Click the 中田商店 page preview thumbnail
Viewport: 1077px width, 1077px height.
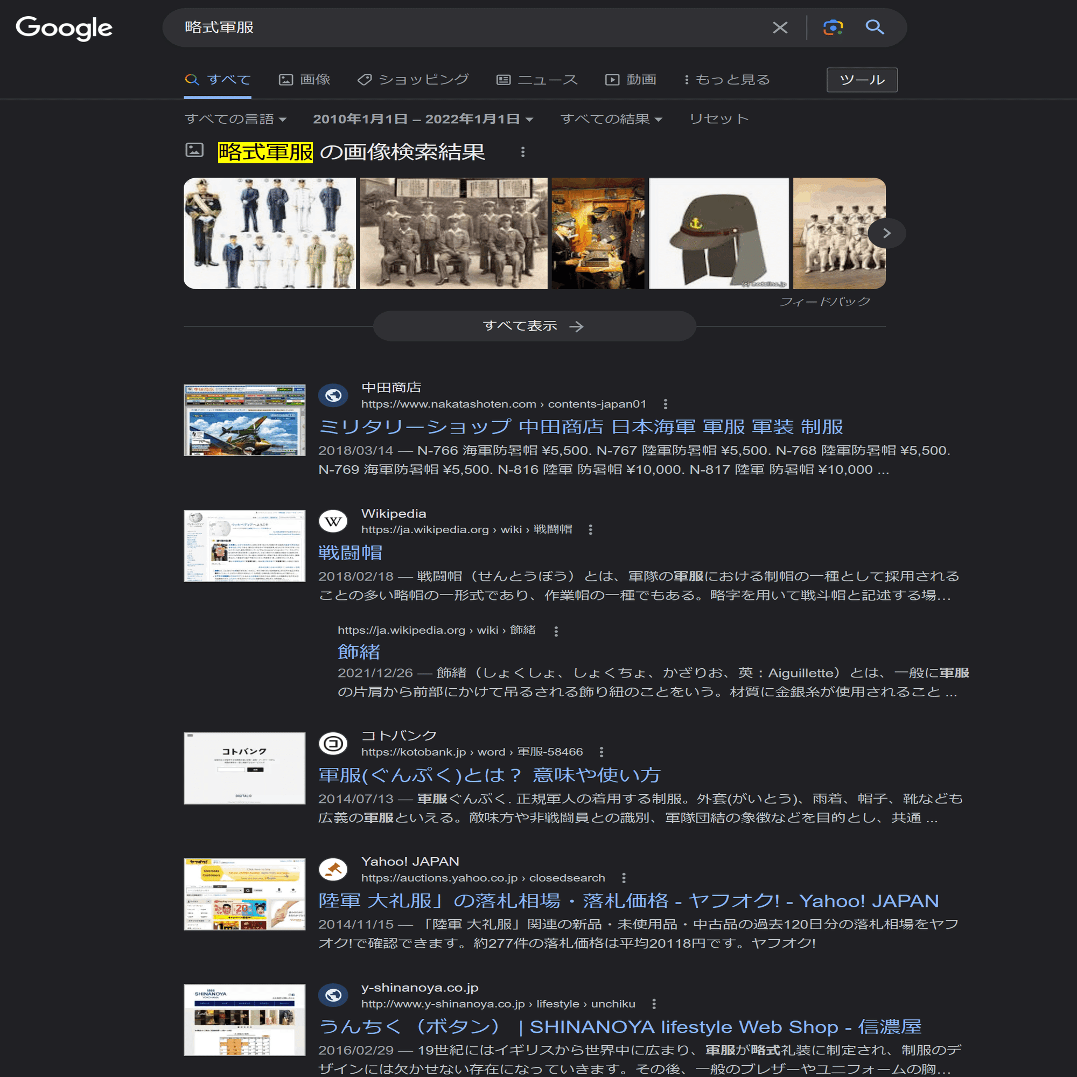pos(244,421)
